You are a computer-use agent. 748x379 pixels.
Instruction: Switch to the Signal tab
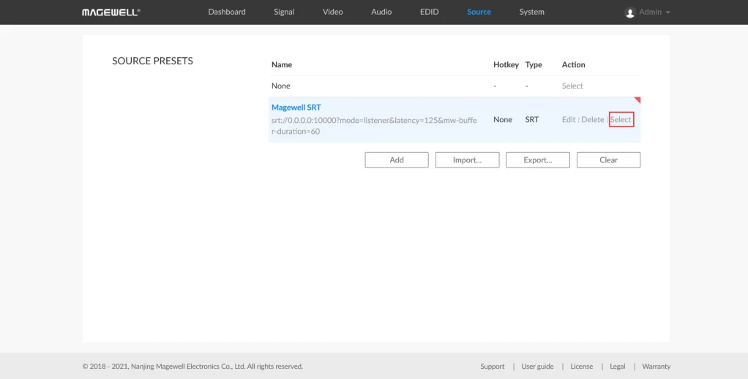pyautogui.click(x=284, y=12)
